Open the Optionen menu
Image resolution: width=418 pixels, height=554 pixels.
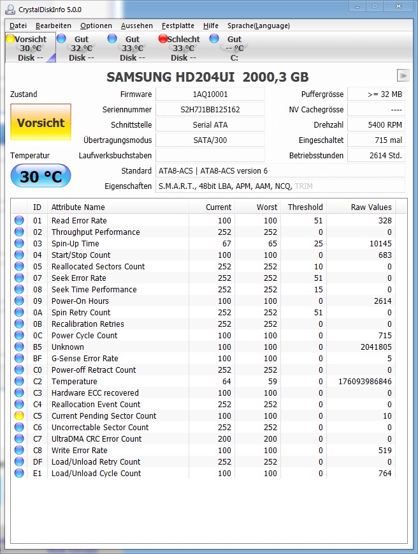96,26
